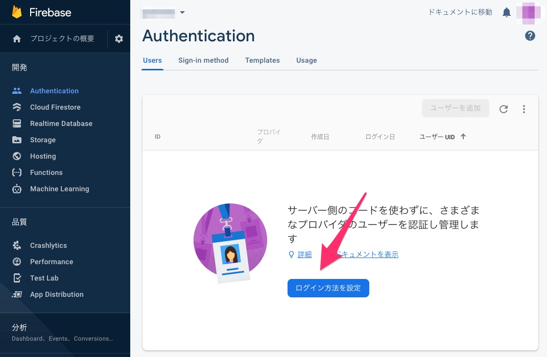Open the three-dot more options menu

(524, 109)
